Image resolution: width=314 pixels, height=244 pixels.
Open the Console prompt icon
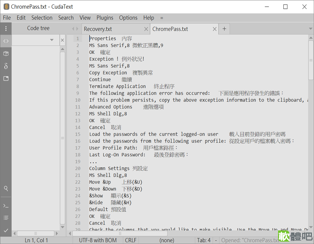coord(6,206)
